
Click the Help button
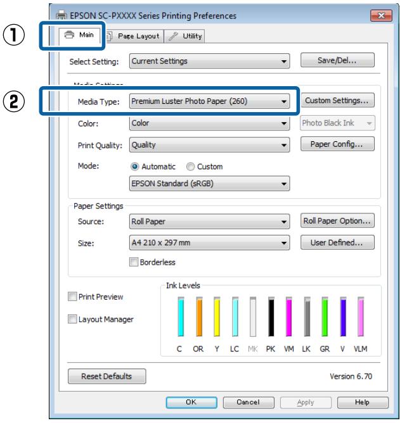(x=363, y=402)
